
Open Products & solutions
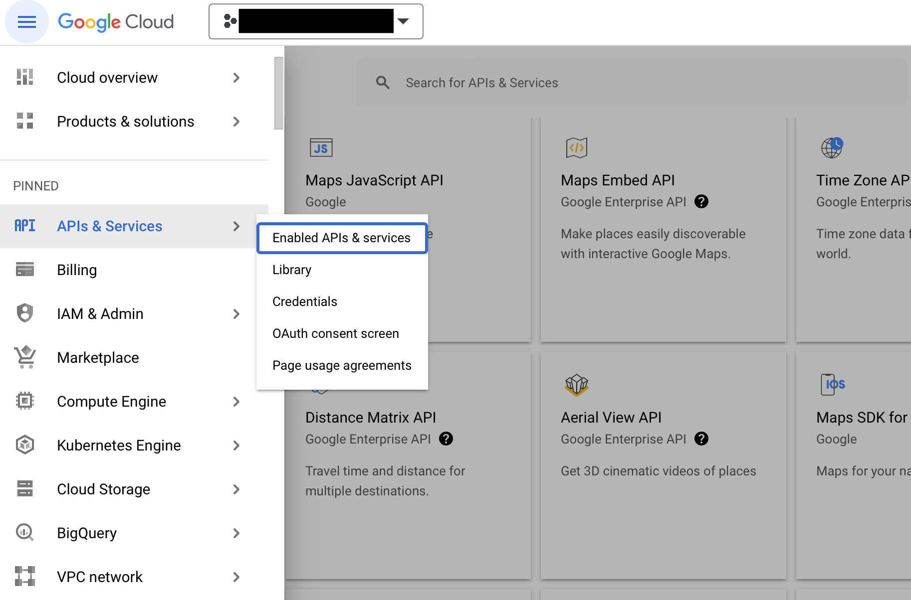125,122
